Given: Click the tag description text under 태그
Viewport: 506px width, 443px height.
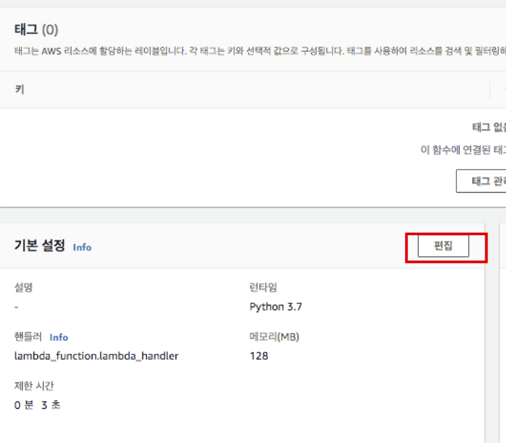Looking at the screenshot, I should [x=256, y=49].
